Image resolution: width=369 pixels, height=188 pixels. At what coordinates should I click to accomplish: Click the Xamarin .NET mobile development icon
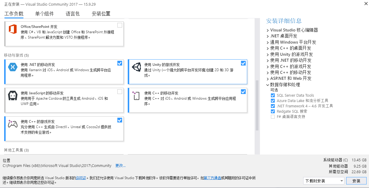(x=13, y=67)
